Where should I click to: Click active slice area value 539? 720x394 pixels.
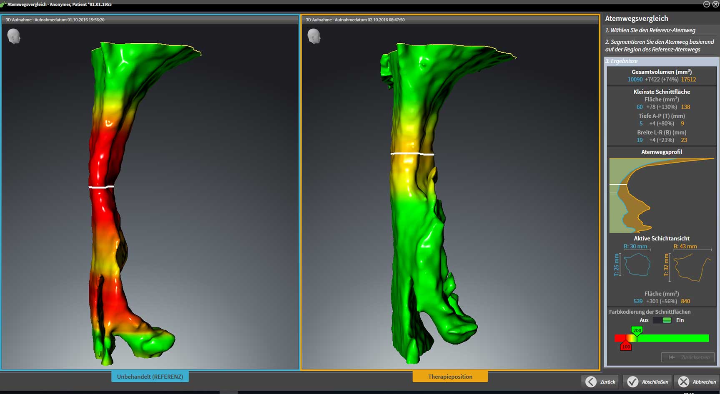point(638,301)
